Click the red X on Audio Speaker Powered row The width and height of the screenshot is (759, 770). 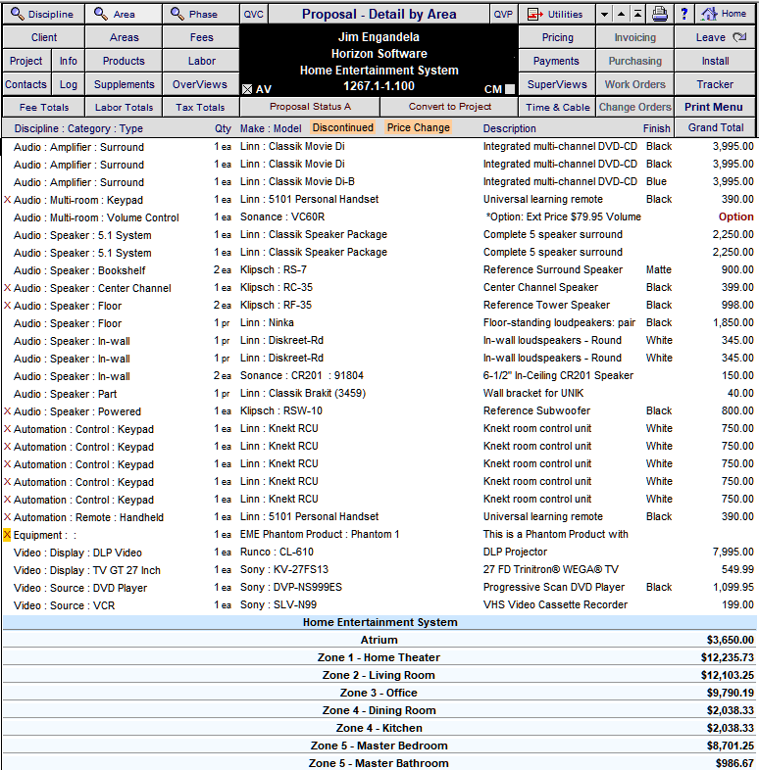tap(8, 411)
